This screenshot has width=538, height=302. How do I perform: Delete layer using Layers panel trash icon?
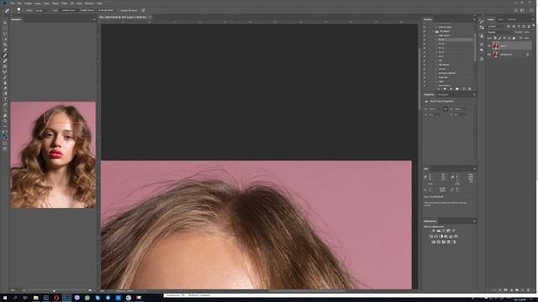click(528, 290)
